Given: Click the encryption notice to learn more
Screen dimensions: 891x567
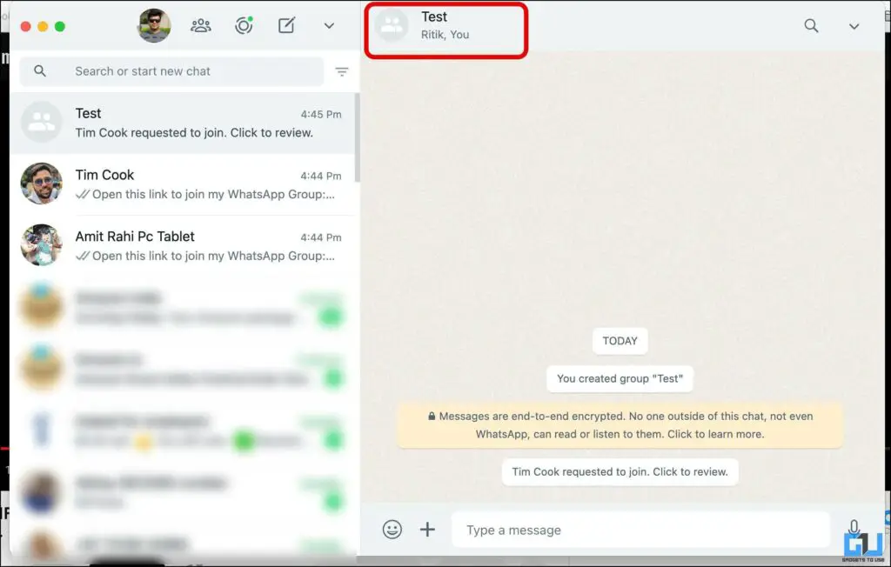Looking at the screenshot, I should pos(620,425).
